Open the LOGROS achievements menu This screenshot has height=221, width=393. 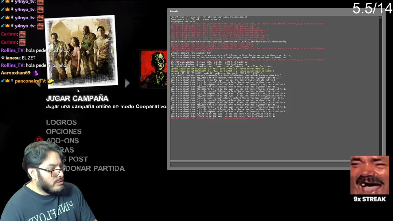(x=61, y=122)
